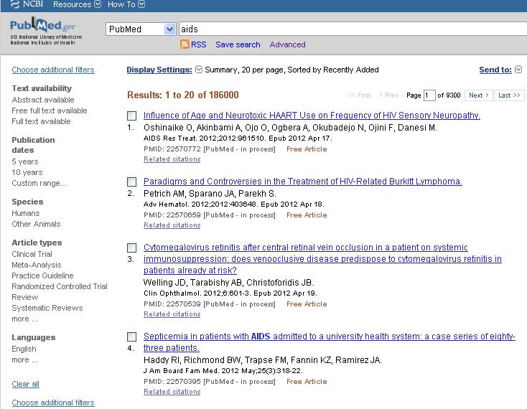Select checkbox for Burkitt Lymphoma article

[131, 182]
